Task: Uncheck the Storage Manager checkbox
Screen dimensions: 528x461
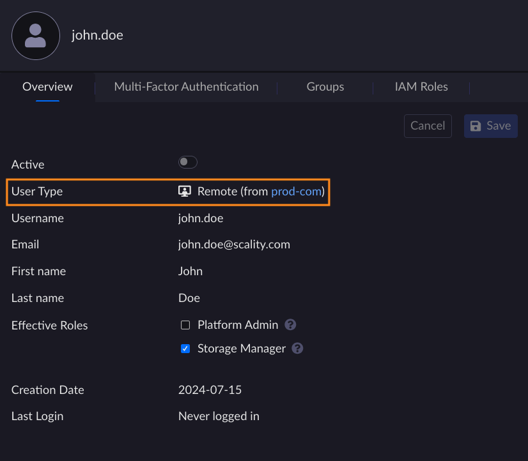Action: pos(185,349)
